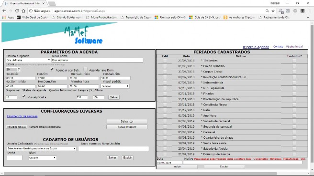Click 'Excluir' holiday button under Feriados

coord(224,166)
